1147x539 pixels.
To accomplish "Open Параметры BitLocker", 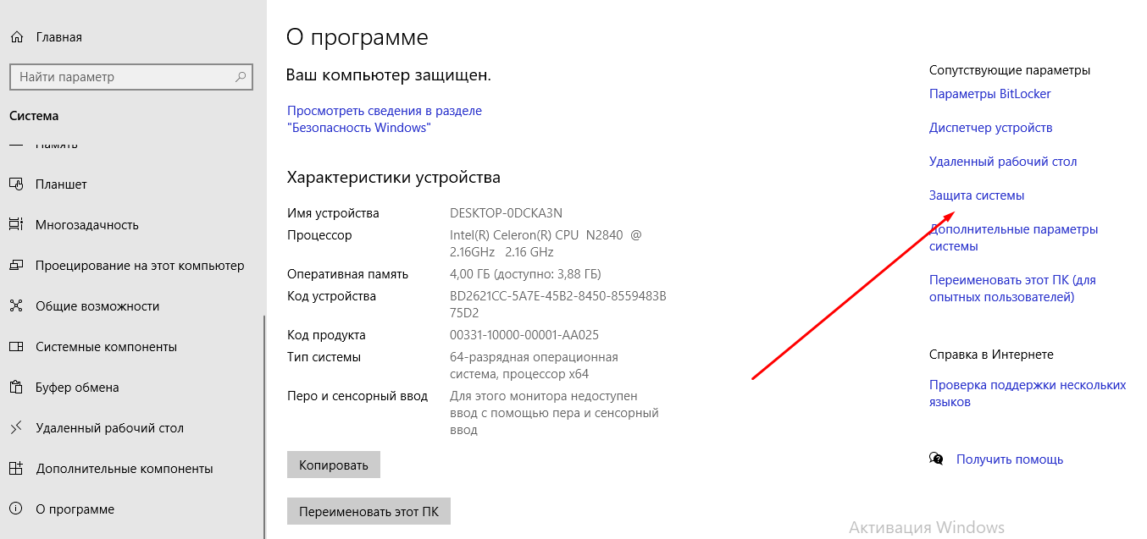I will (989, 93).
